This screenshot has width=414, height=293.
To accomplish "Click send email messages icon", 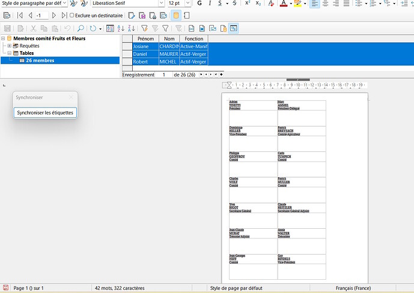I will coord(163,16).
